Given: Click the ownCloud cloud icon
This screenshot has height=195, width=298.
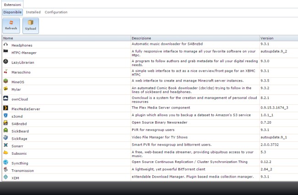Looking at the screenshot, I should pos(6,98).
